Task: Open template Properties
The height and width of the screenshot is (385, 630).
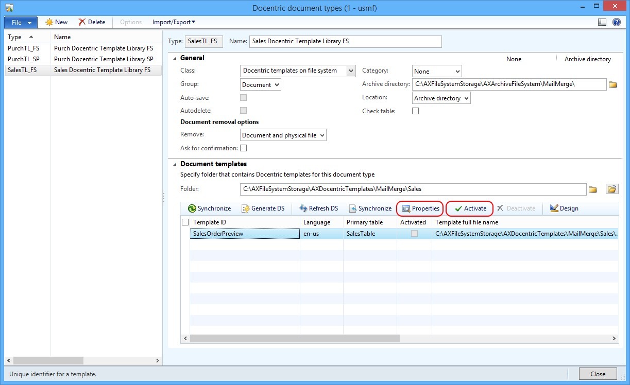Action: click(420, 208)
